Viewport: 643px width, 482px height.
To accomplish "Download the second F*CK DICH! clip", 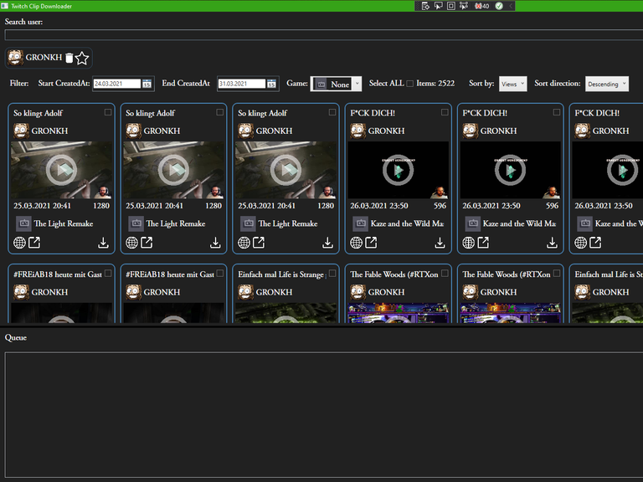I will point(552,243).
